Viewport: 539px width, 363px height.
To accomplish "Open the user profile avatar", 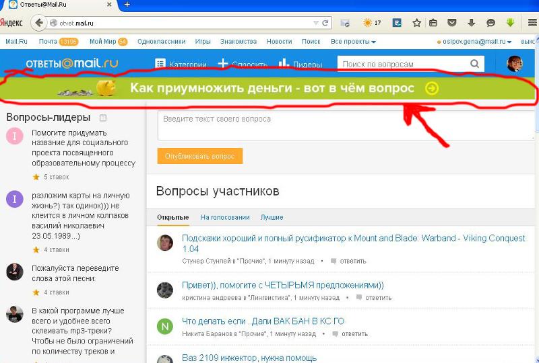I will pos(515,63).
